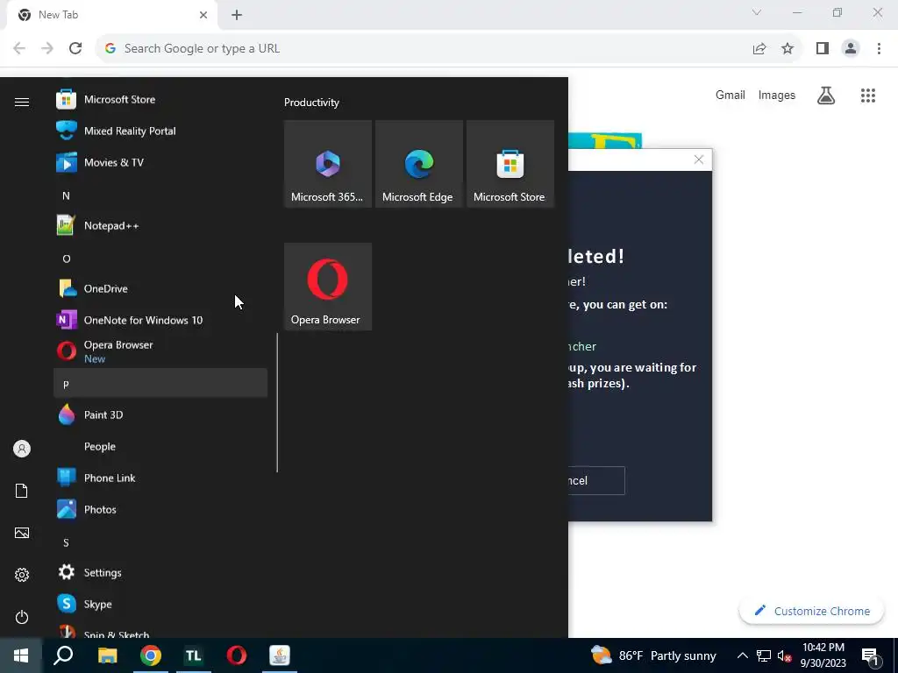Viewport: 898px width, 673px height.
Task: Launch Notepad++ from Start menu
Action: [160, 225]
